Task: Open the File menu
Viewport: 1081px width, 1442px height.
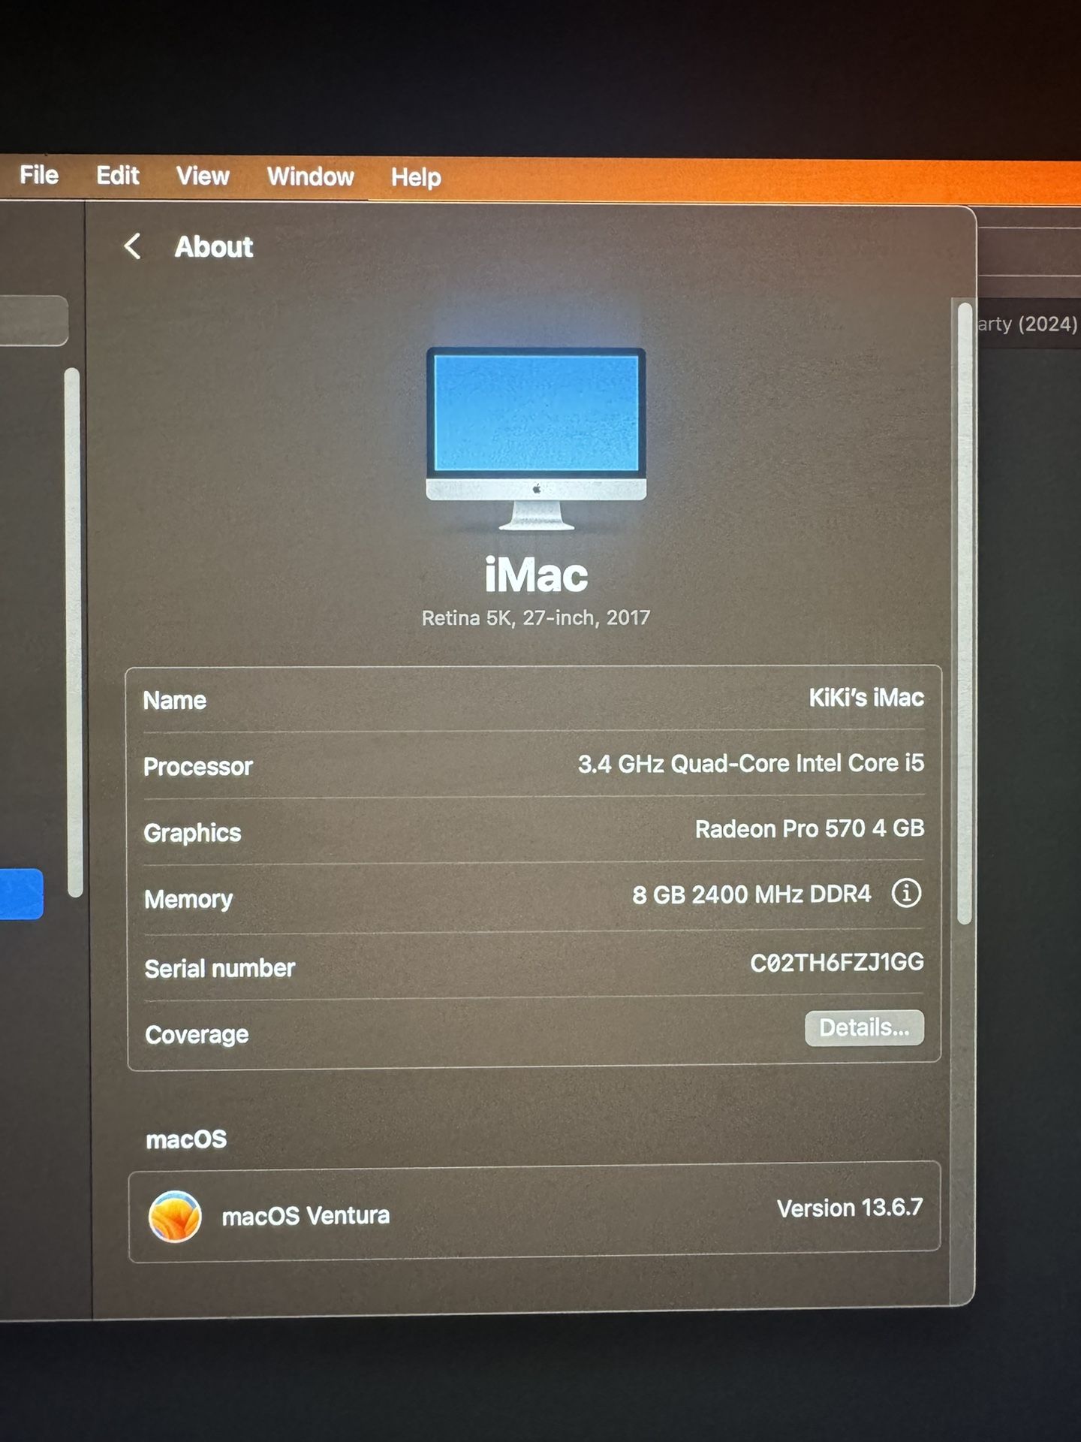Action: 39,175
